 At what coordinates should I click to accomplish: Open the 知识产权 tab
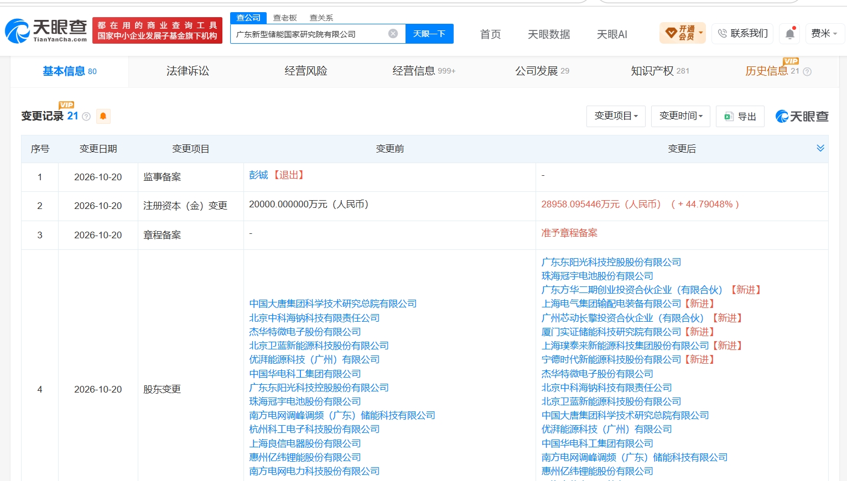pyautogui.click(x=660, y=71)
